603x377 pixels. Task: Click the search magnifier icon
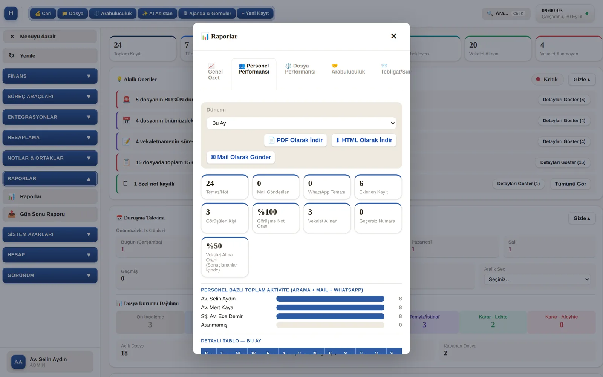click(x=490, y=13)
